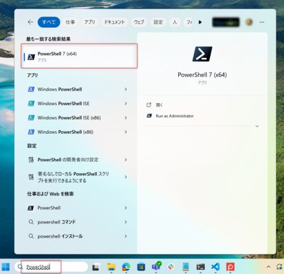Select the ドキュメント filter tab
The width and height of the screenshot is (284, 274).
pos(115,22)
